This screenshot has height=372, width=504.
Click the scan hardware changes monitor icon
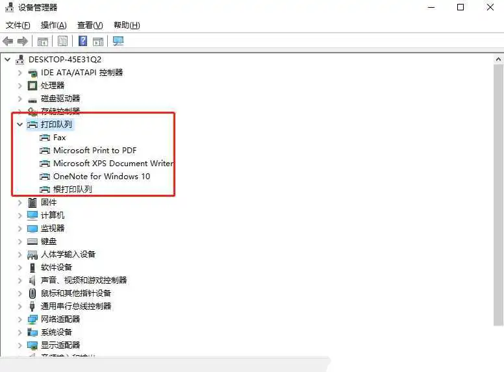coord(118,41)
